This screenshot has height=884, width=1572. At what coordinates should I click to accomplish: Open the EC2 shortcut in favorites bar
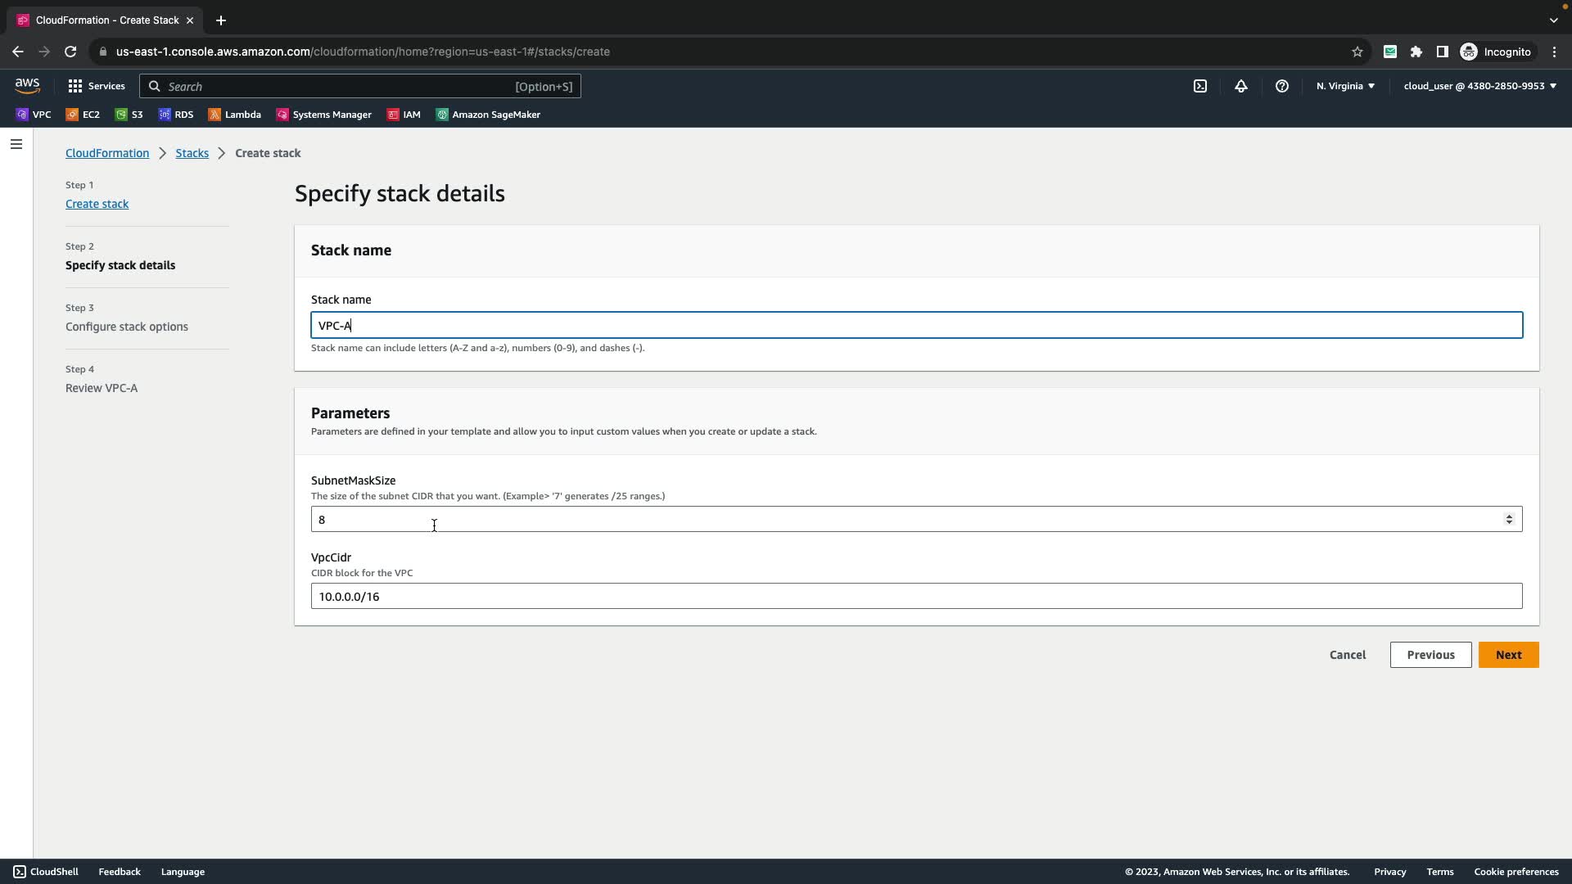(x=83, y=115)
